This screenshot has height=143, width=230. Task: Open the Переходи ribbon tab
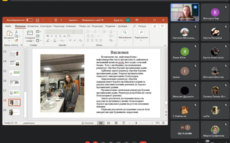coord(59,26)
